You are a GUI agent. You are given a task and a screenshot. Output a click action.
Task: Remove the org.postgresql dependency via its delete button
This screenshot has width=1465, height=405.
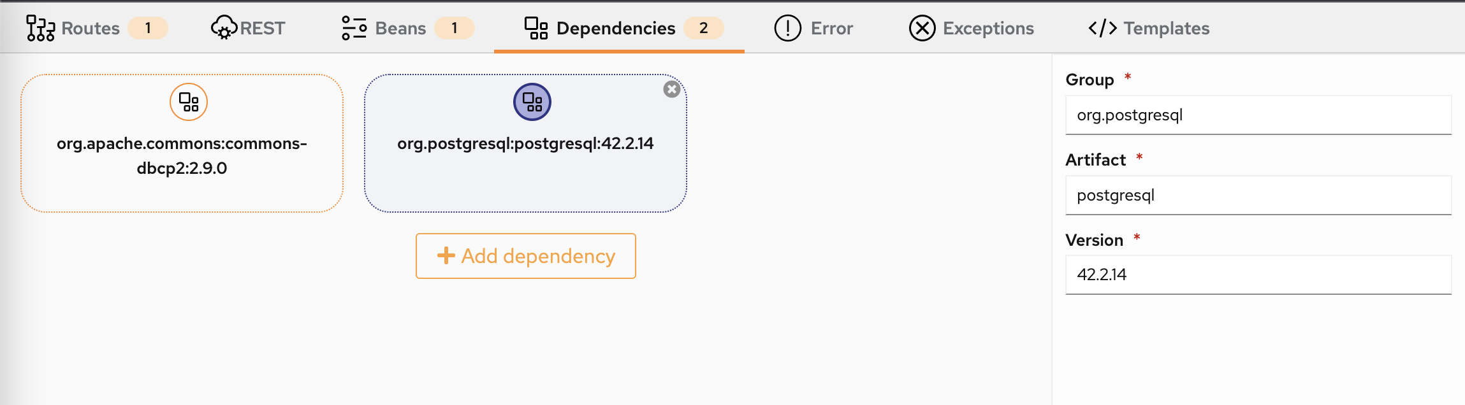[x=671, y=90]
